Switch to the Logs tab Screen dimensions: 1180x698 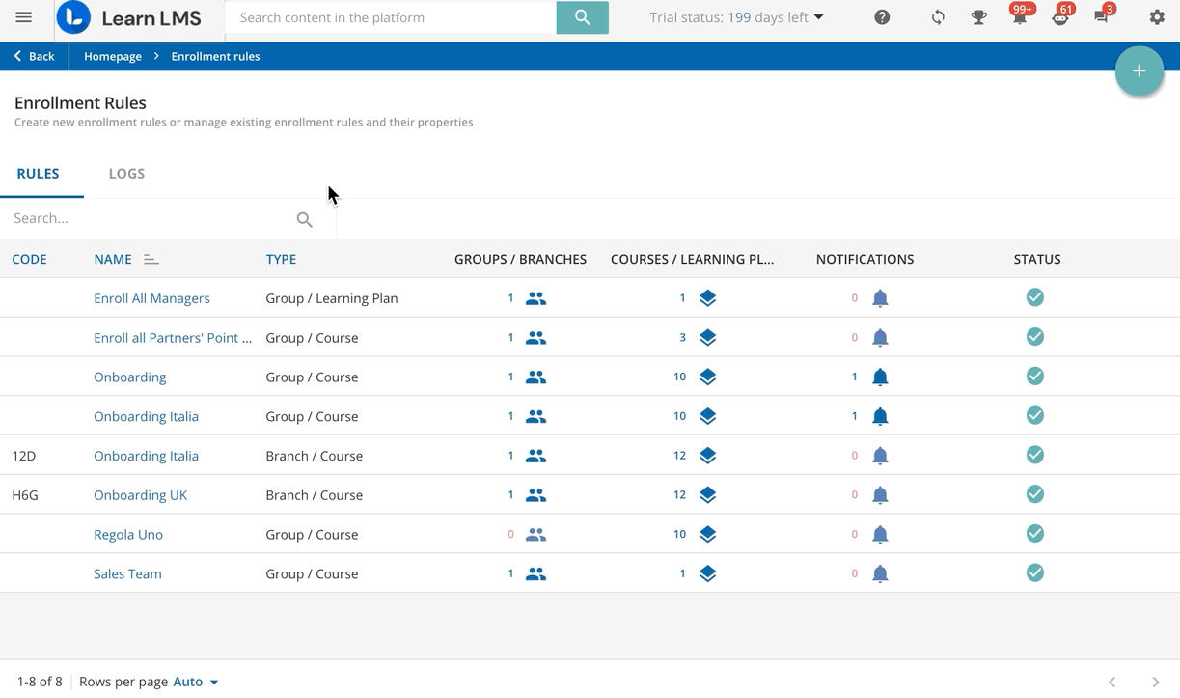point(126,174)
